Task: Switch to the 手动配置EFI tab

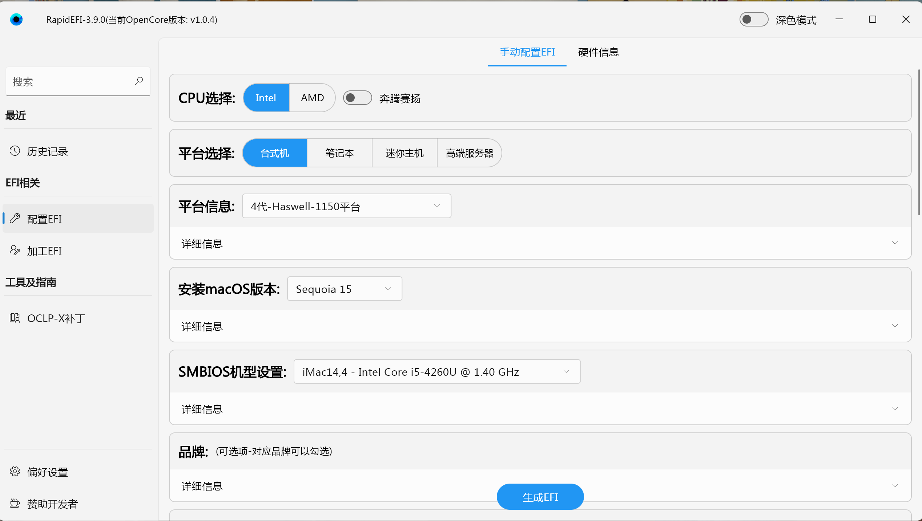Action: 527,52
